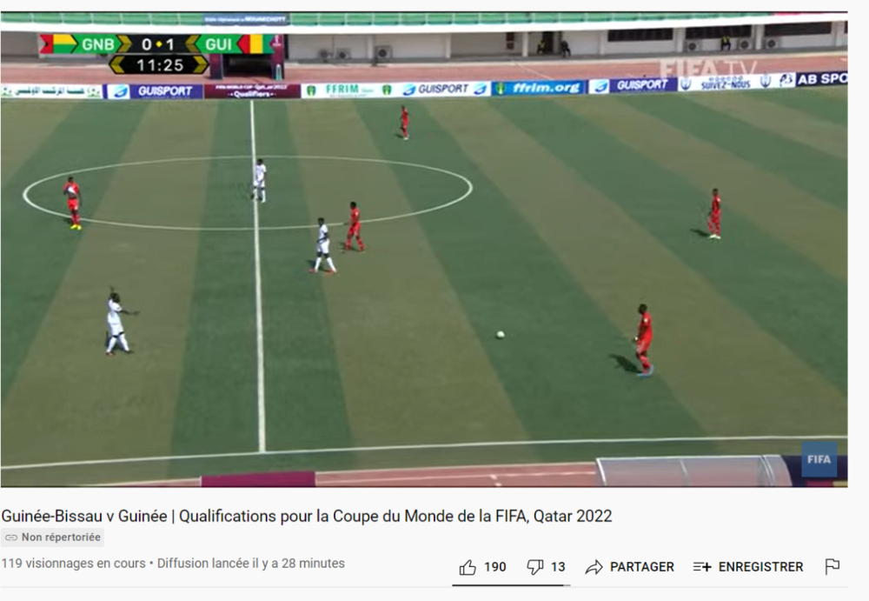Click the like/dislike ratio bar
The height and width of the screenshot is (601, 869).
click(x=511, y=584)
